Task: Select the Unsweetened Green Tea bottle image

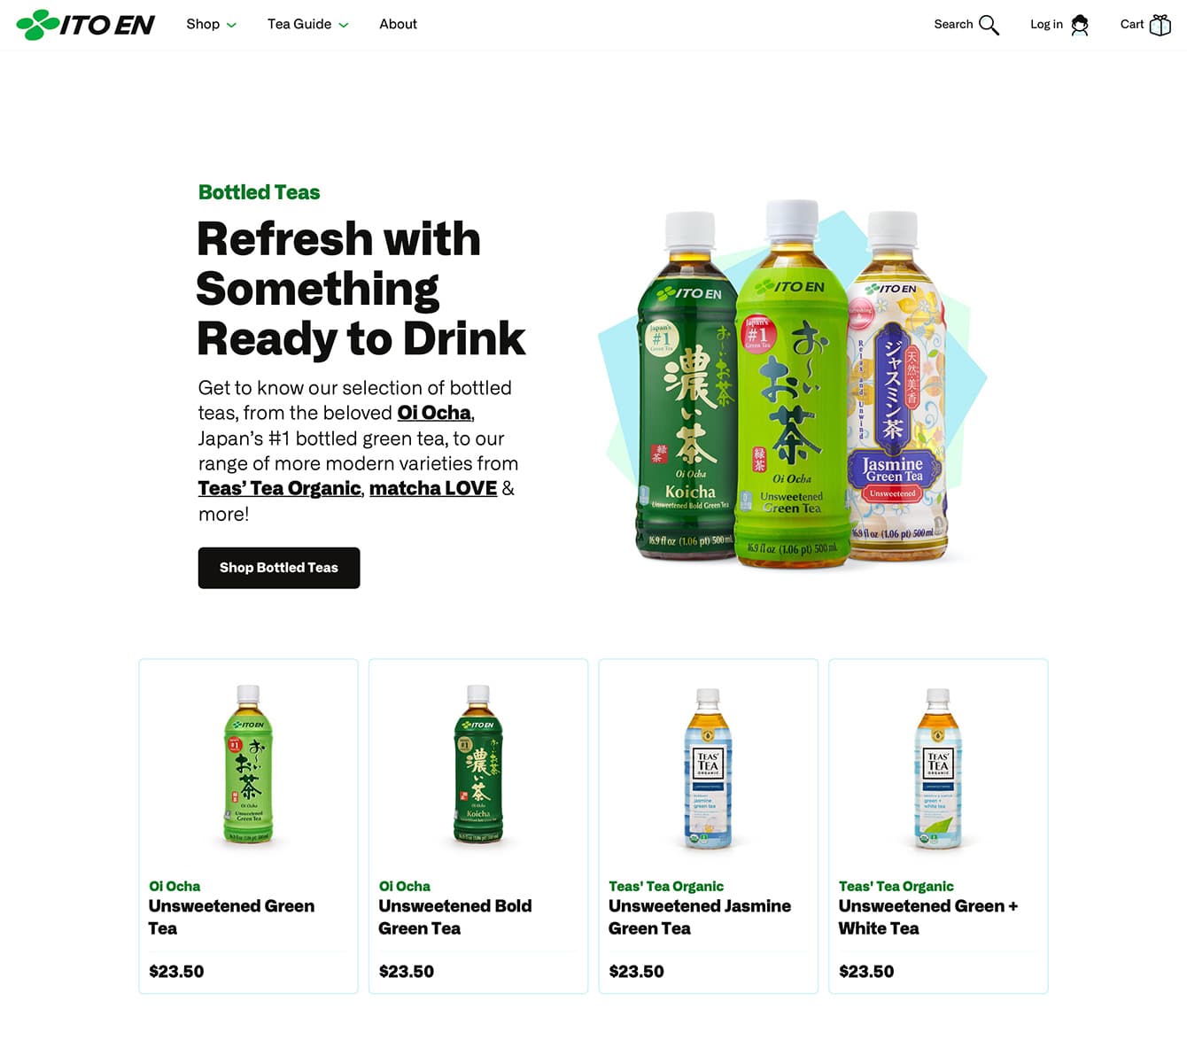Action: coord(248,764)
